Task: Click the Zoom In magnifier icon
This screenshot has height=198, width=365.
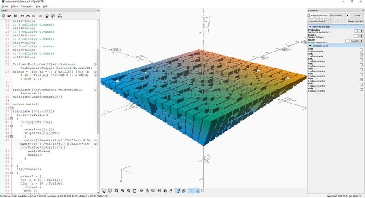Action: click(123, 191)
